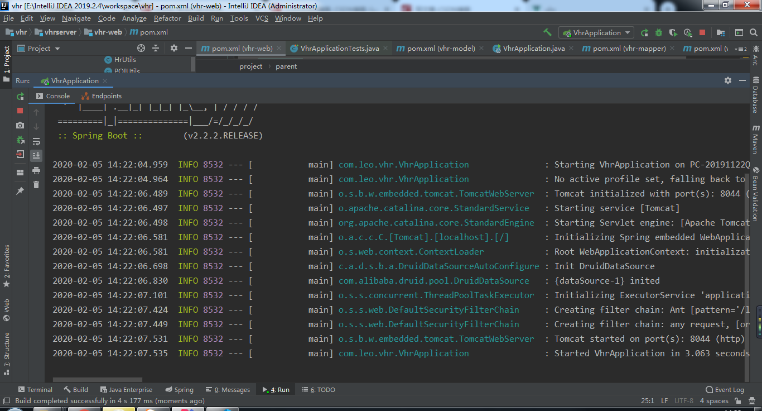Open the Terminal tool window
This screenshot has height=411, width=762.
click(x=35, y=389)
